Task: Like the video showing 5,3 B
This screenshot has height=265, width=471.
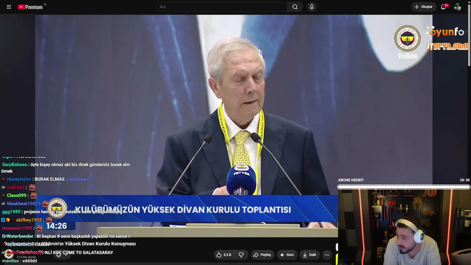Action: (224, 255)
